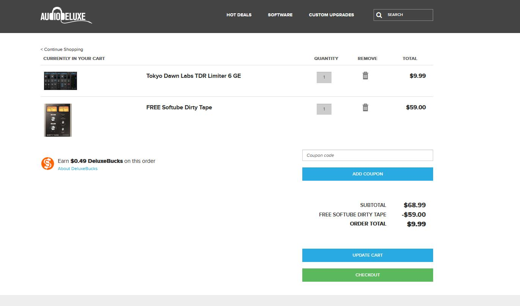Click the FREE SOFTUBE DIRTY TAPE discount label

pos(353,215)
